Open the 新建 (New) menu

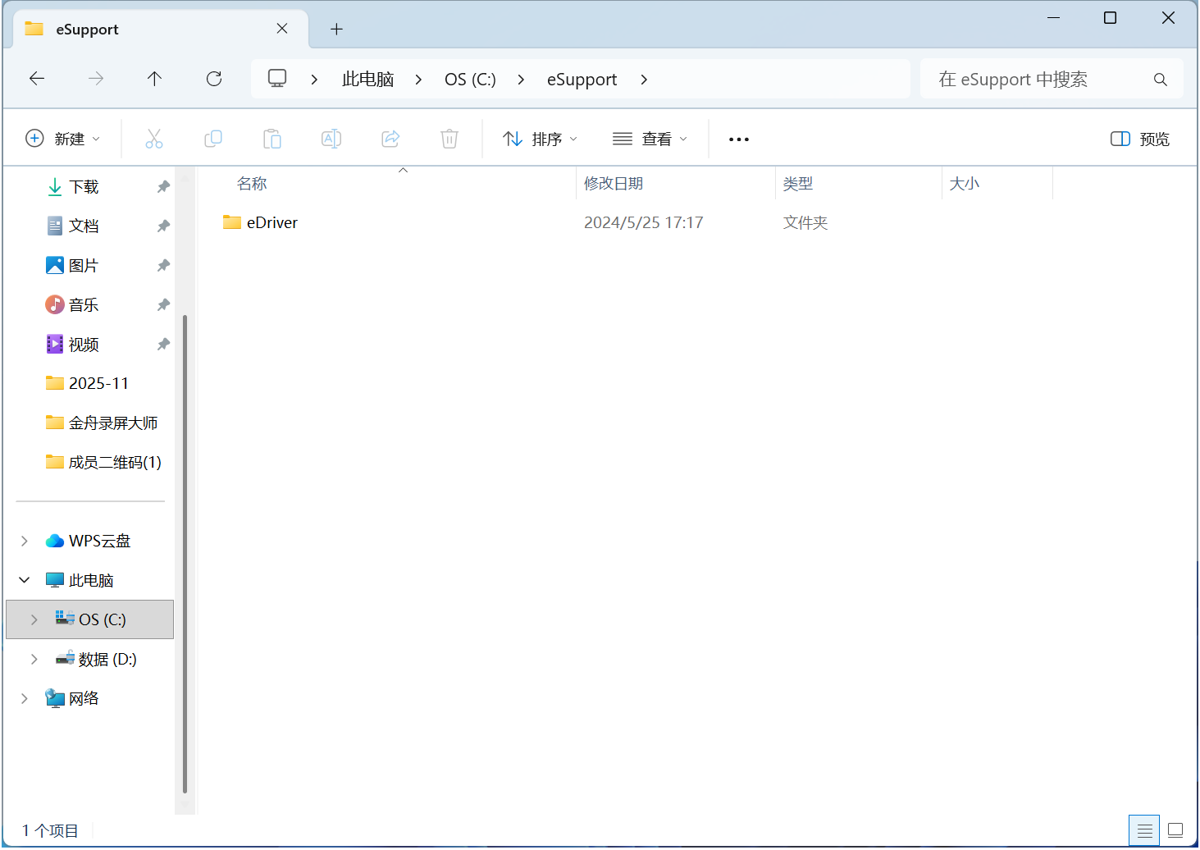coord(63,138)
